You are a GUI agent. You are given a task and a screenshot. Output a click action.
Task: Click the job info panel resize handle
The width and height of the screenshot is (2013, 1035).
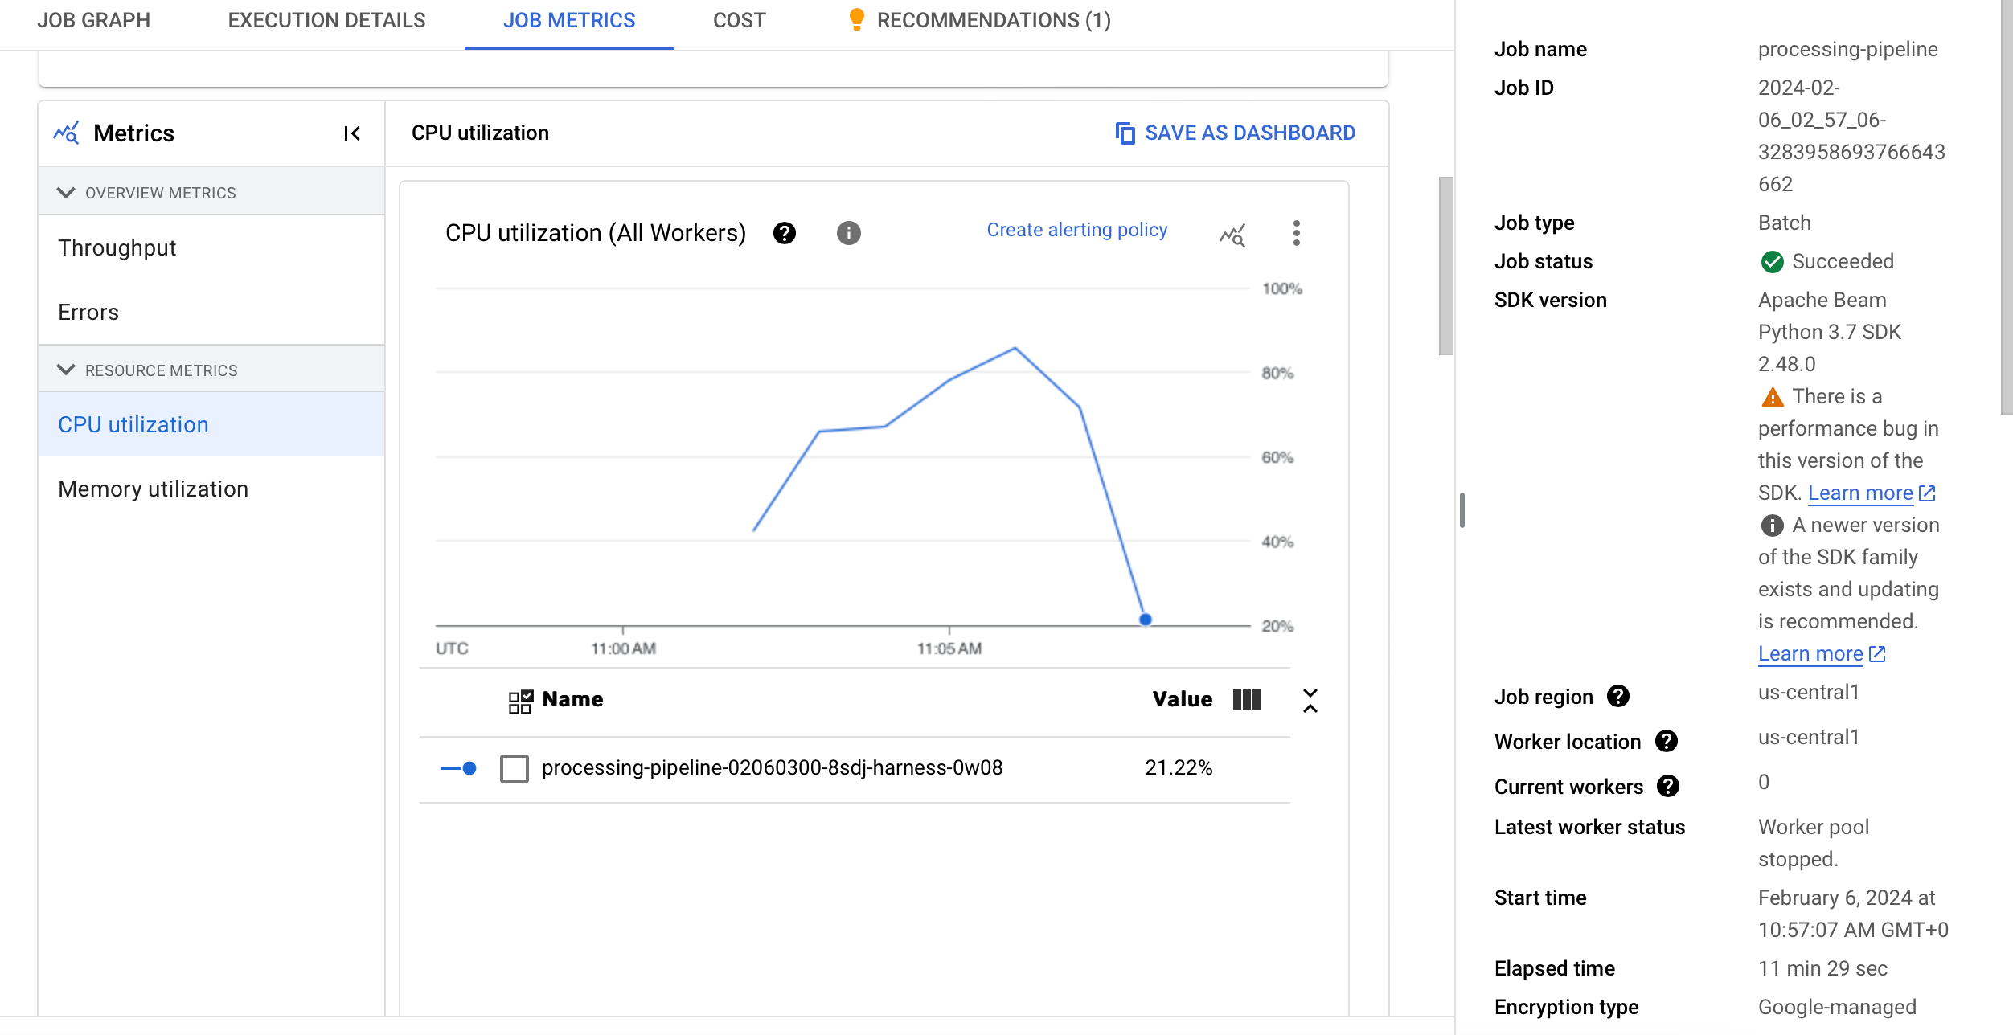click(1462, 510)
